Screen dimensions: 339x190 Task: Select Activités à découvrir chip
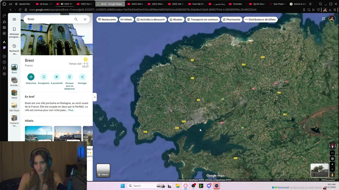tap(150, 20)
